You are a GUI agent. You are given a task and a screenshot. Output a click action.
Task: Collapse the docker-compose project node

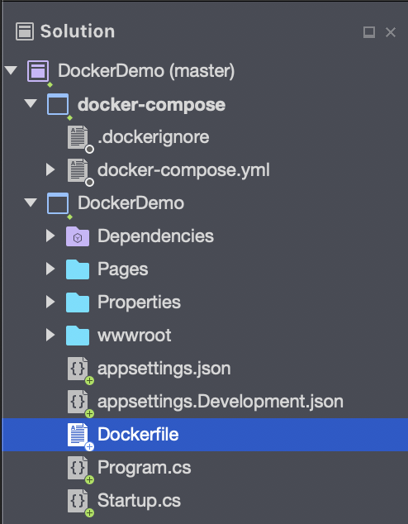pos(31,103)
